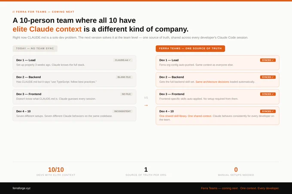Click the orange arrow below VS
The width and height of the screenshot is (292, 194).
146,105
